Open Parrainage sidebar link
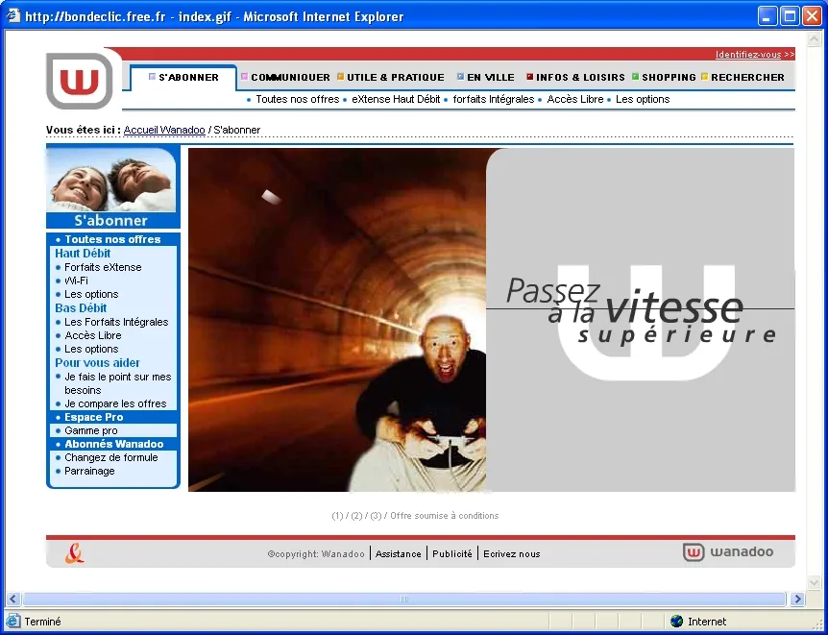 point(89,471)
